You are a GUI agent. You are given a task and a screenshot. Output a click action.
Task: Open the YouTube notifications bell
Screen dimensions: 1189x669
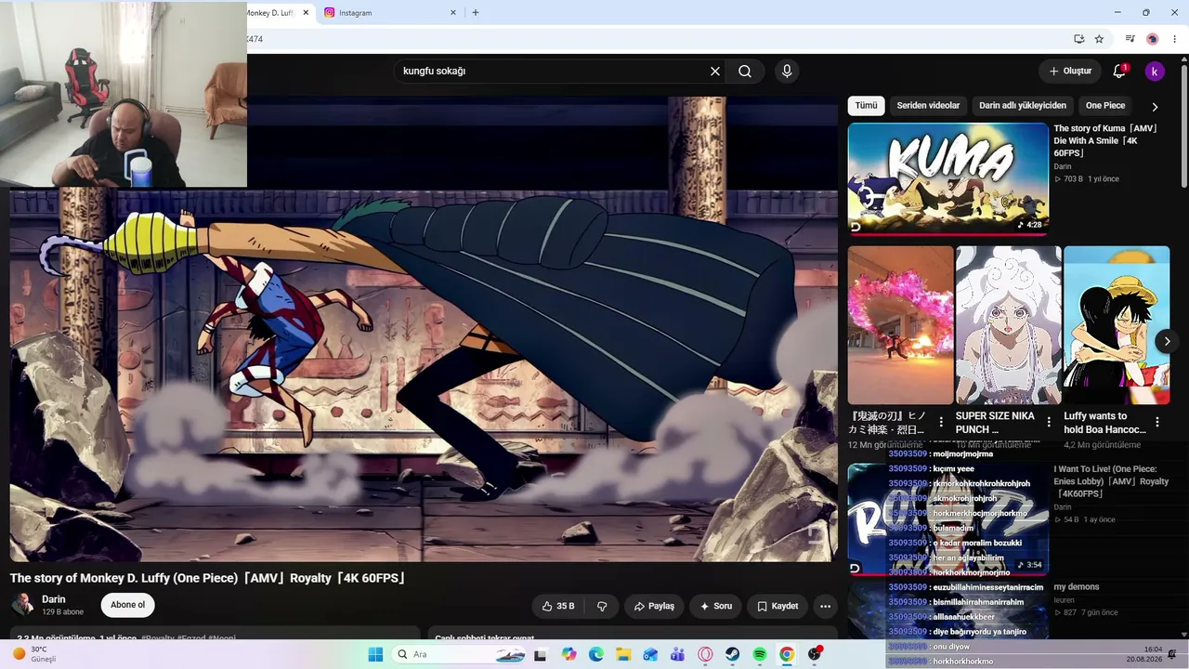pos(1119,72)
